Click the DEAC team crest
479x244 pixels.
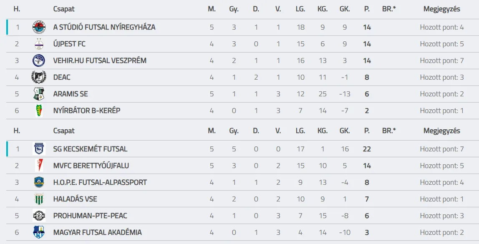tap(39, 78)
